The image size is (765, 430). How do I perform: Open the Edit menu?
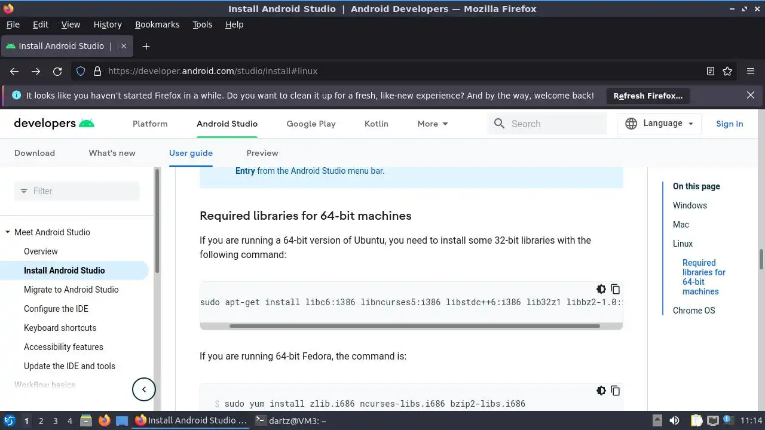click(x=41, y=24)
